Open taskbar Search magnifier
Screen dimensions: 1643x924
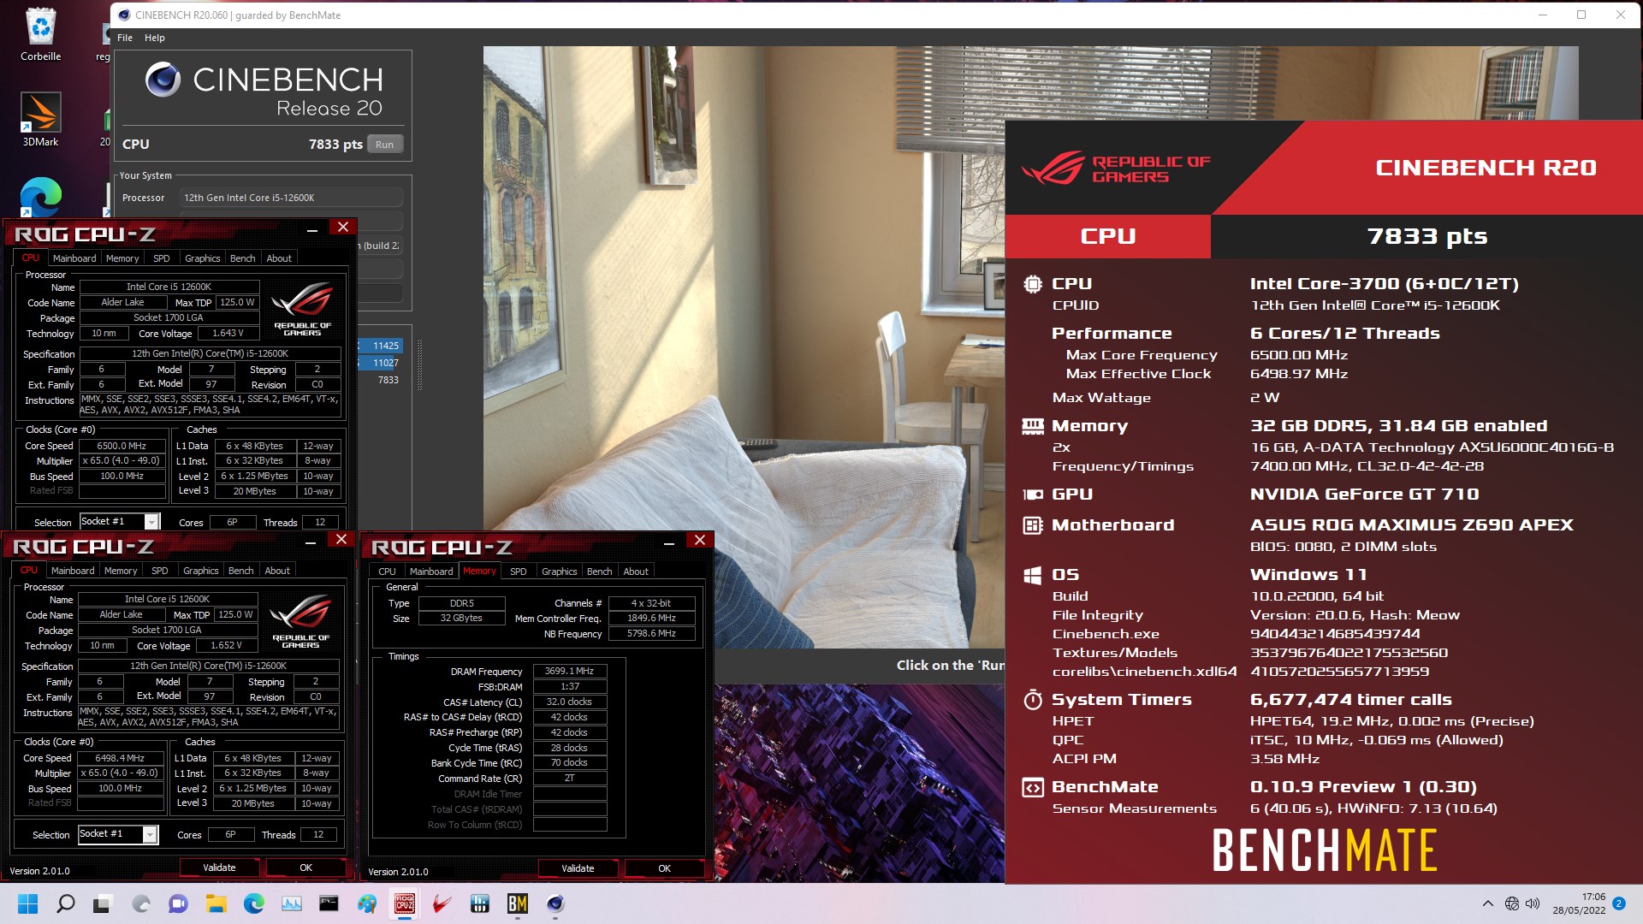point(65,903)
